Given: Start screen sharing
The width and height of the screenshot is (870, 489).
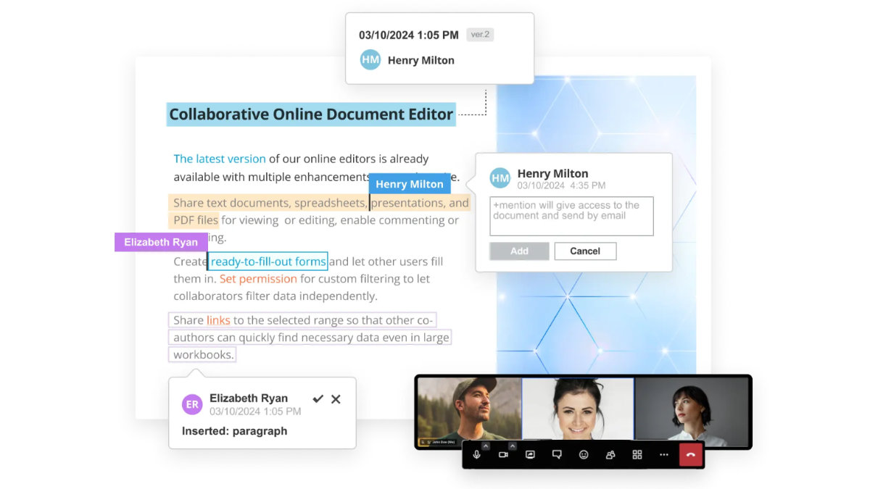Looking at the screenshot, I should click(x=529, y=455).
